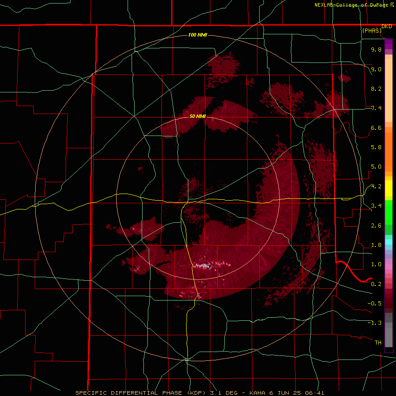Click the 06:41 timestamp in the caption
The image size is (396, 396).
click(314, 393)
